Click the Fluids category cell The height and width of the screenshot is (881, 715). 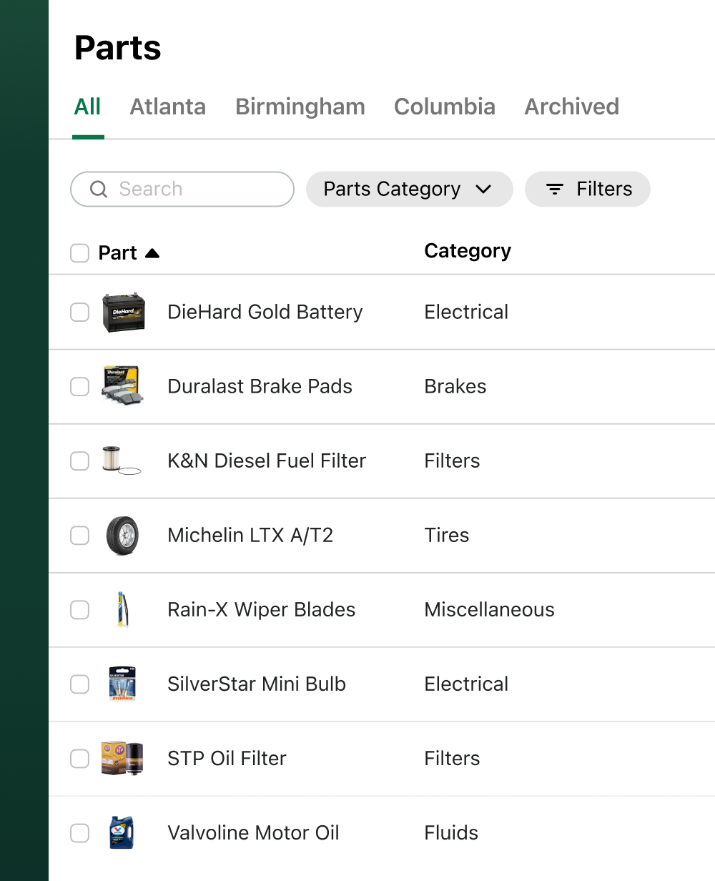point(452,832)
